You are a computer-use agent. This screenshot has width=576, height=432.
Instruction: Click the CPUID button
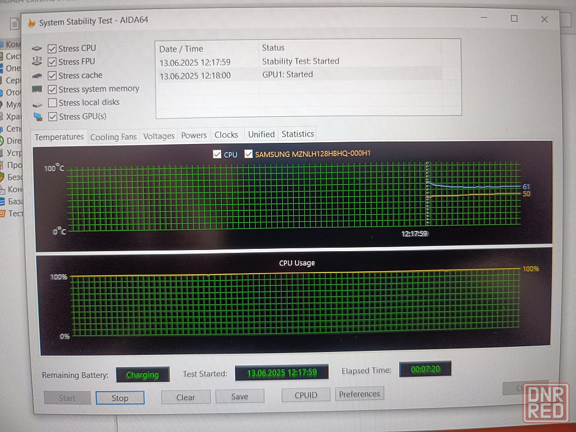click(306, 395)
